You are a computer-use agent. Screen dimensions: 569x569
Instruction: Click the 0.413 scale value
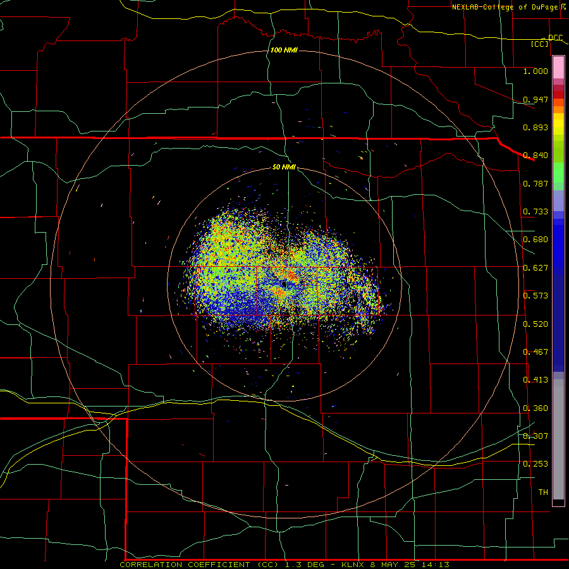(535, 380)
